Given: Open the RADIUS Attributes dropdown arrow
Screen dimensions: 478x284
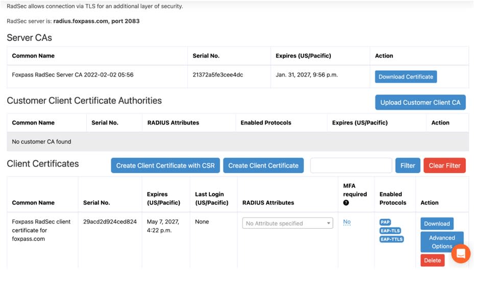Looking at the screenshot, I should pos(328,223).
